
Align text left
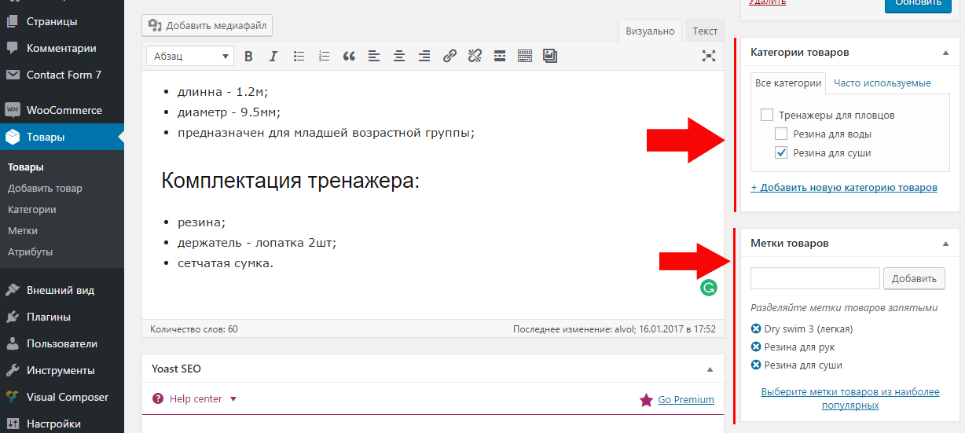374,56
